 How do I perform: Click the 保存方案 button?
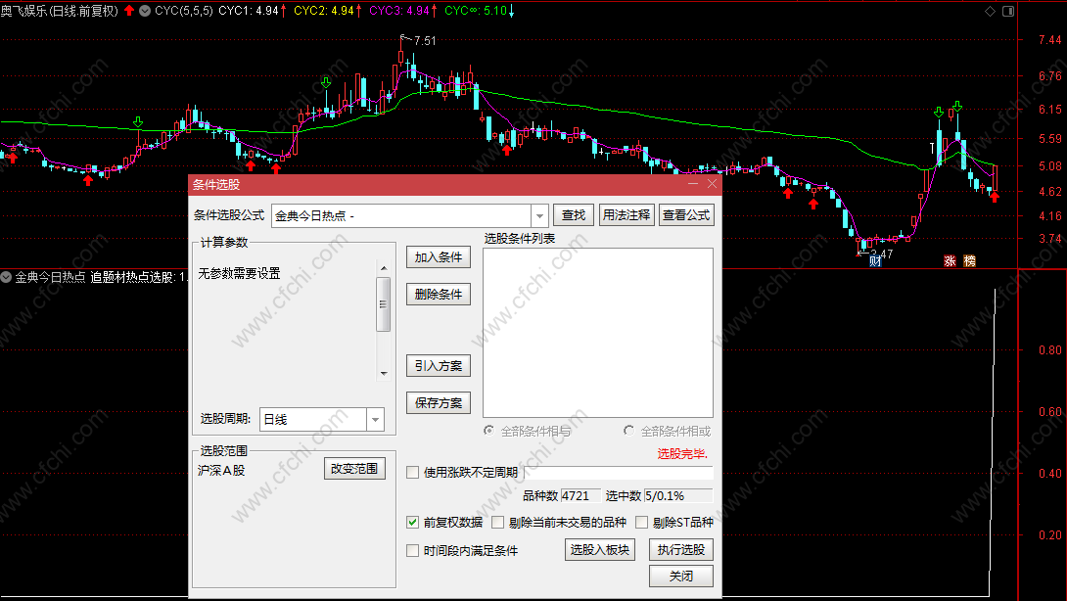[x=439, y=403]
